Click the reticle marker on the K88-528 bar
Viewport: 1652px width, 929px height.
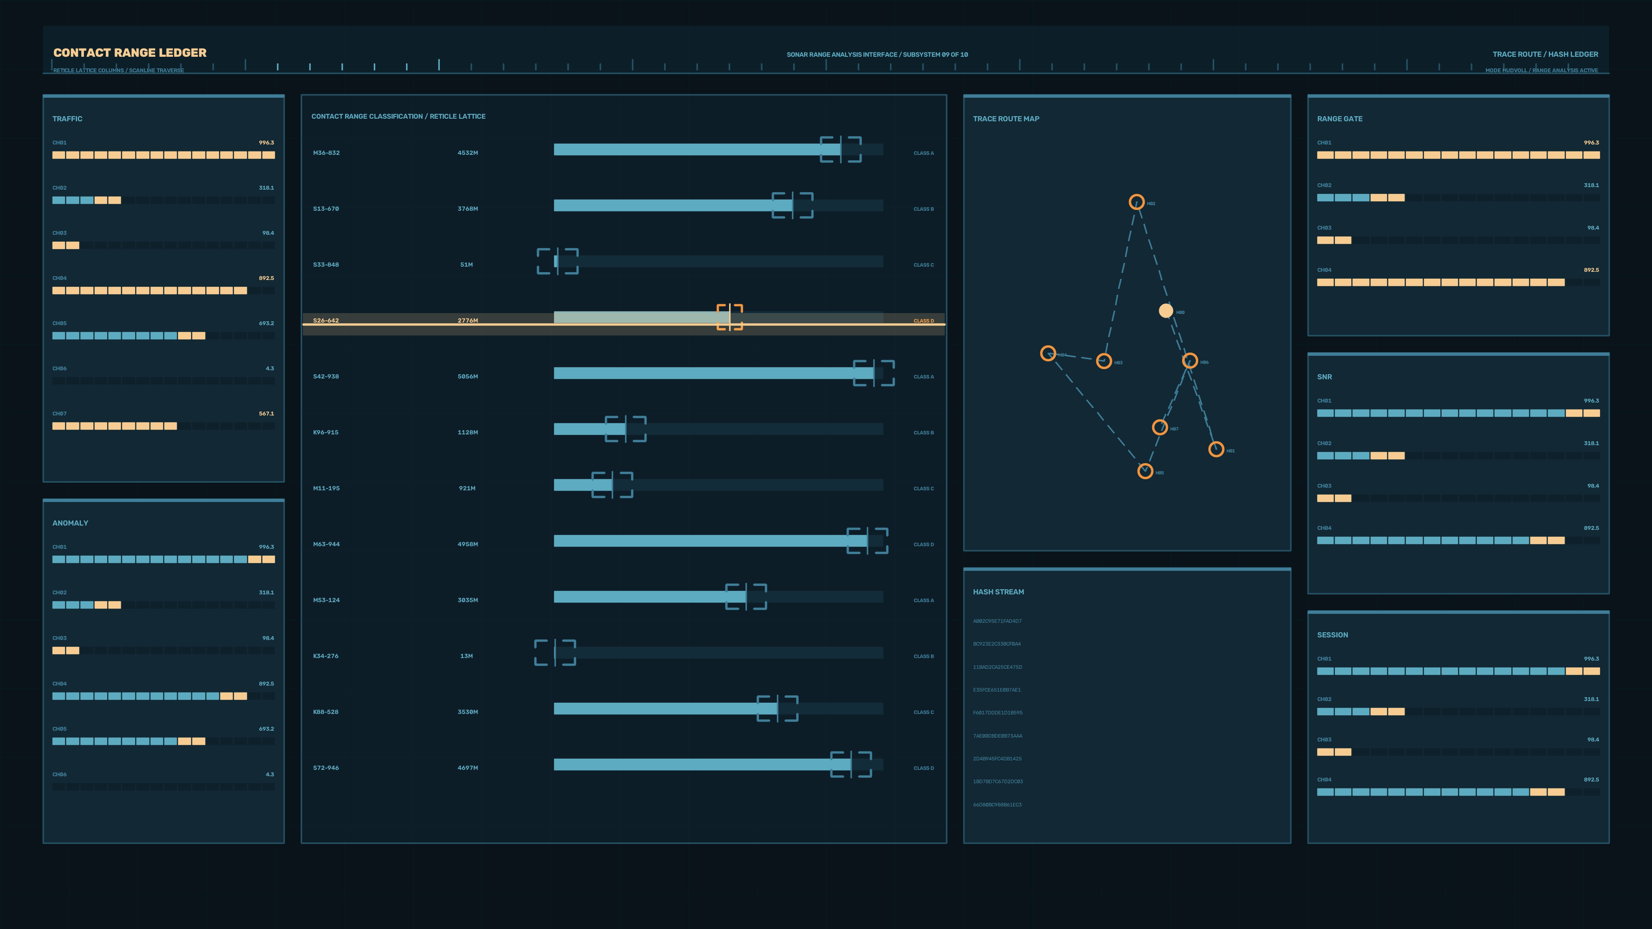click(x=777, y=708)
